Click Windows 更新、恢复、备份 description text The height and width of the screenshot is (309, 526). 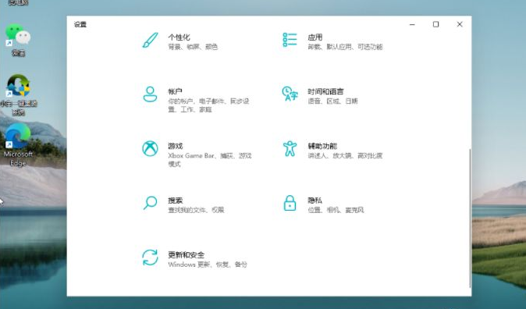(208, 265)
